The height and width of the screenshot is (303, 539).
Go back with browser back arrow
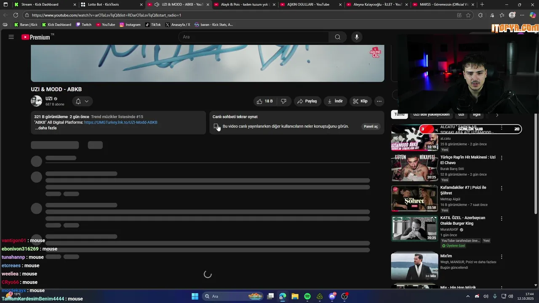[5, 15]
